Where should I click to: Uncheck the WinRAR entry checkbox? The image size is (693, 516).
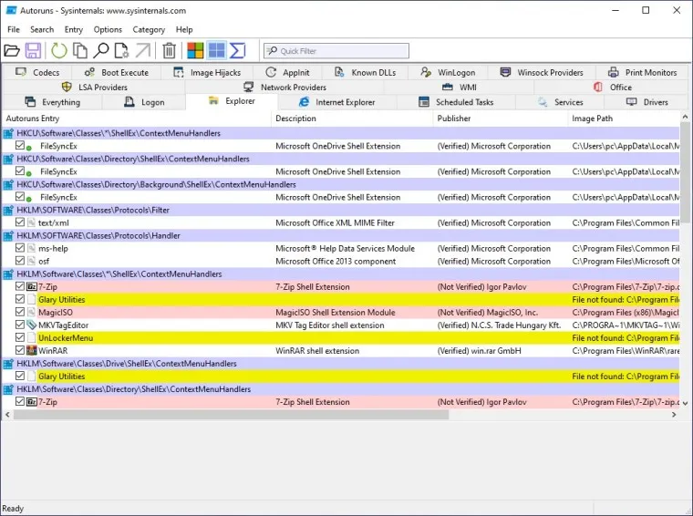(x=20, y=350)
